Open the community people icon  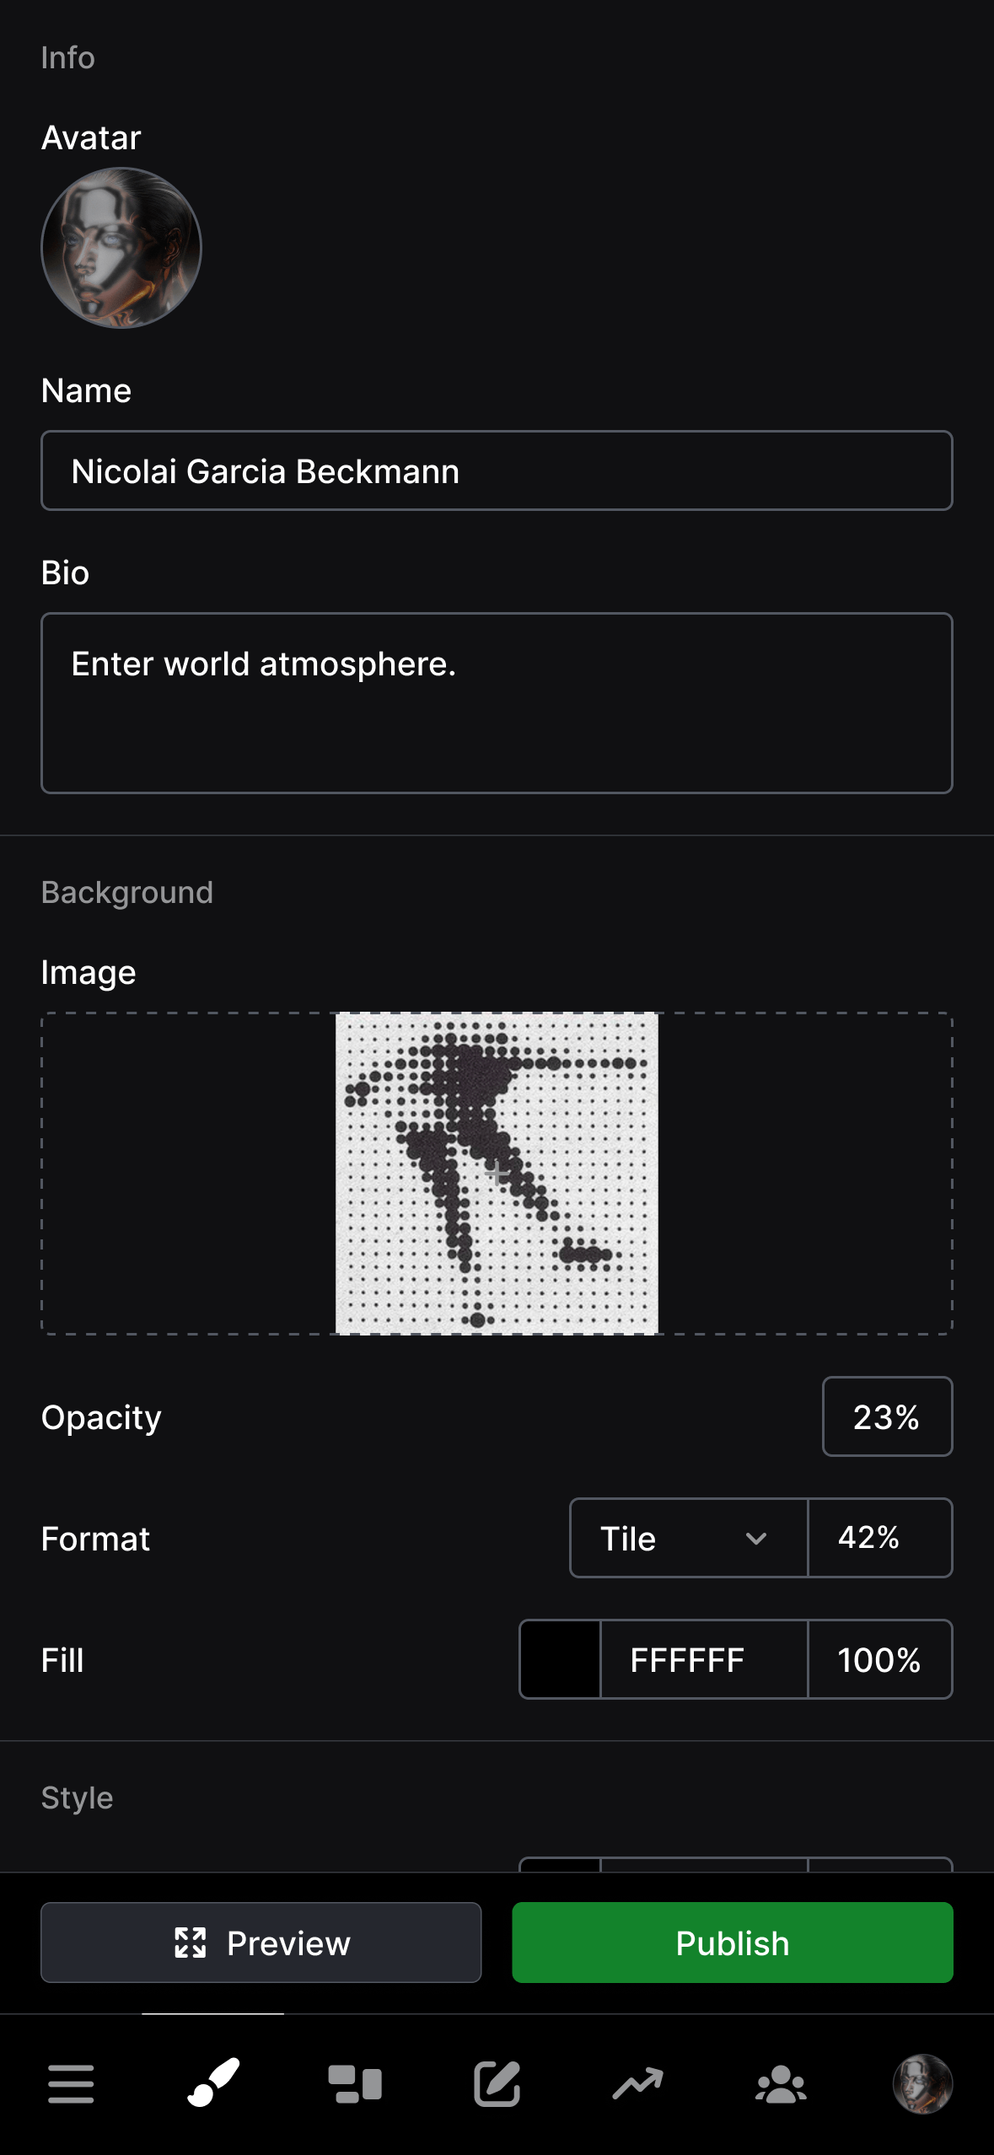point(780,2082)
